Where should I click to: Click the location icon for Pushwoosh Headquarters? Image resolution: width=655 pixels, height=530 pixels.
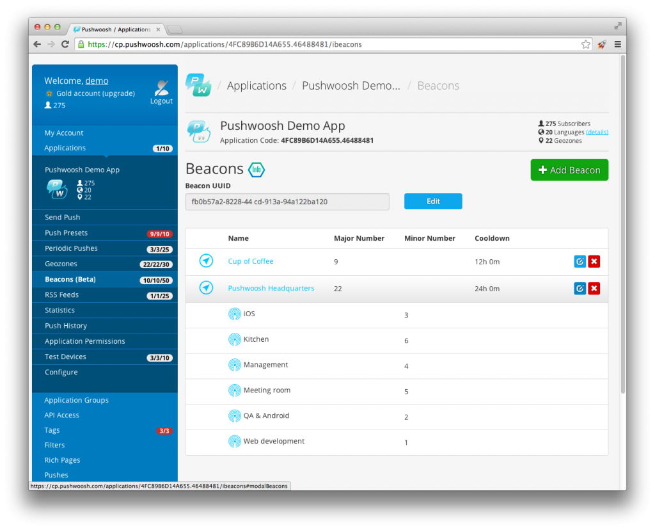click(x=206, y=287)
